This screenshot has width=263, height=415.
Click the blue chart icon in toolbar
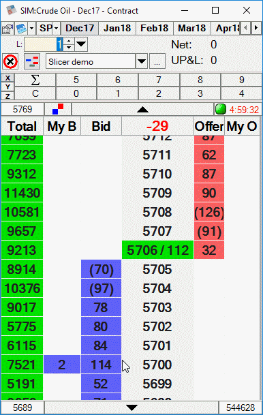21,29
